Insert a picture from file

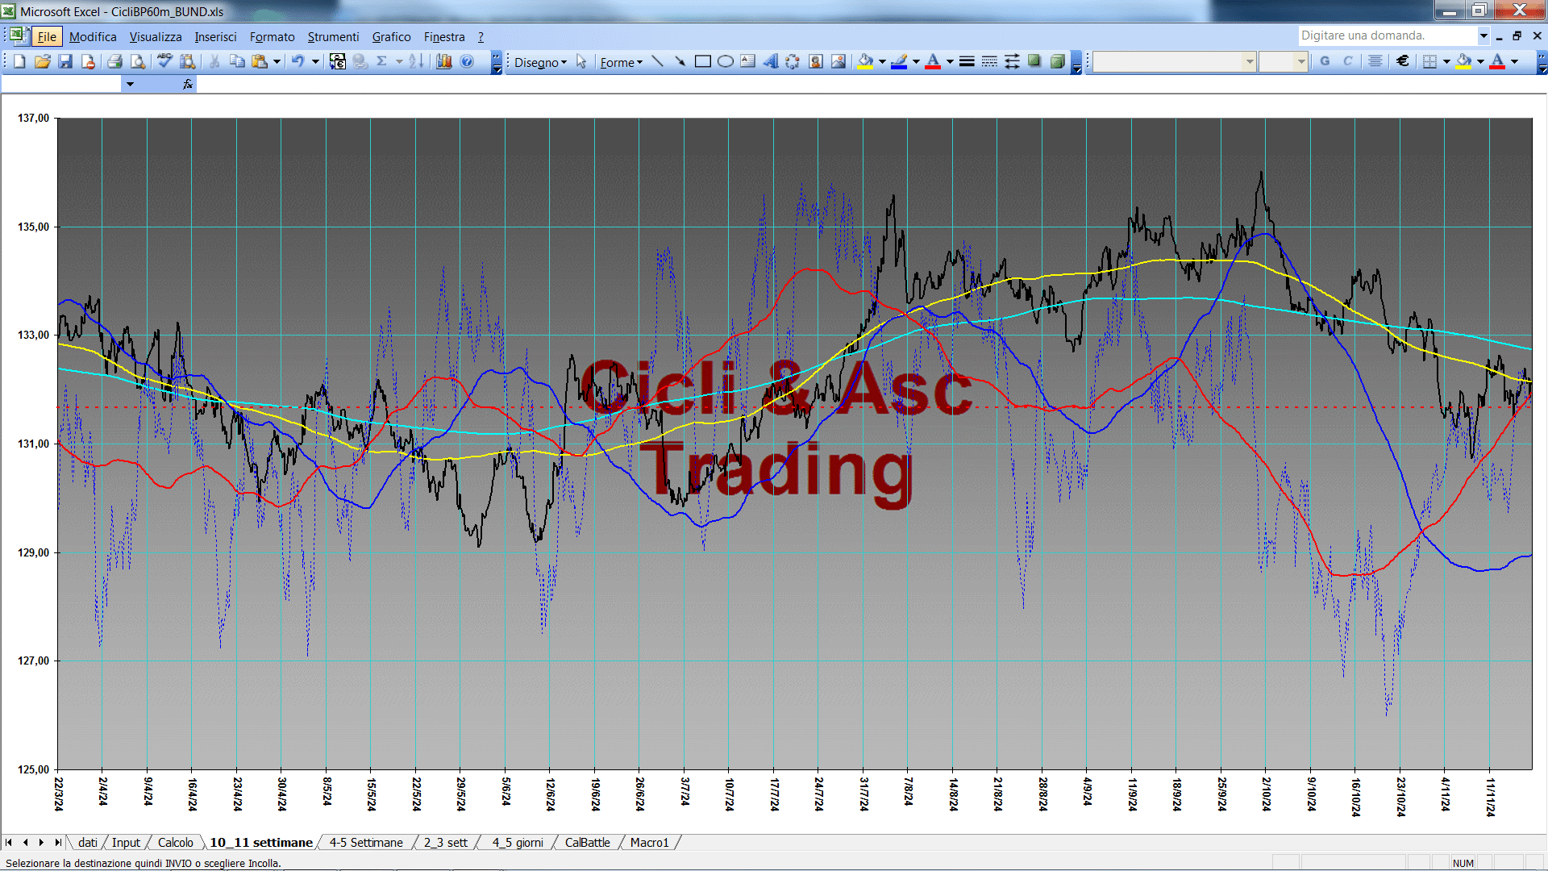[x=838, y=61]
